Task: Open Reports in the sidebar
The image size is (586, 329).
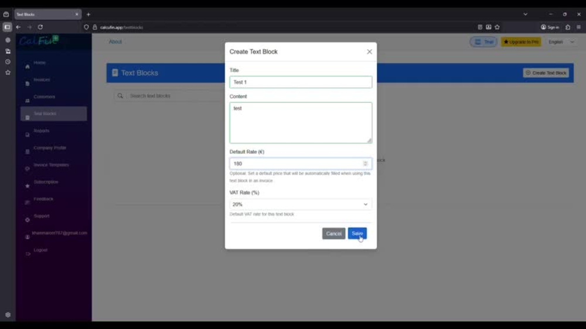Action: pyautogui.click(x=41, y=131)
